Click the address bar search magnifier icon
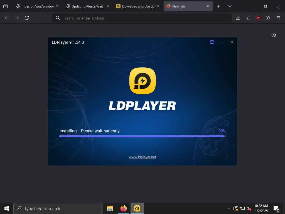Viewport: 285px width, 214px height. (58, 18)
